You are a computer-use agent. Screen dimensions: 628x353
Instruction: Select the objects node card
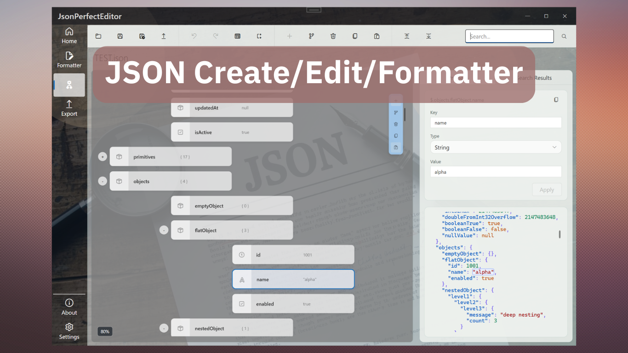coord(171,181)
